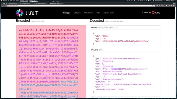Open the Chrome application menu
Screen dimensions: 177x99
coord(5,1)
